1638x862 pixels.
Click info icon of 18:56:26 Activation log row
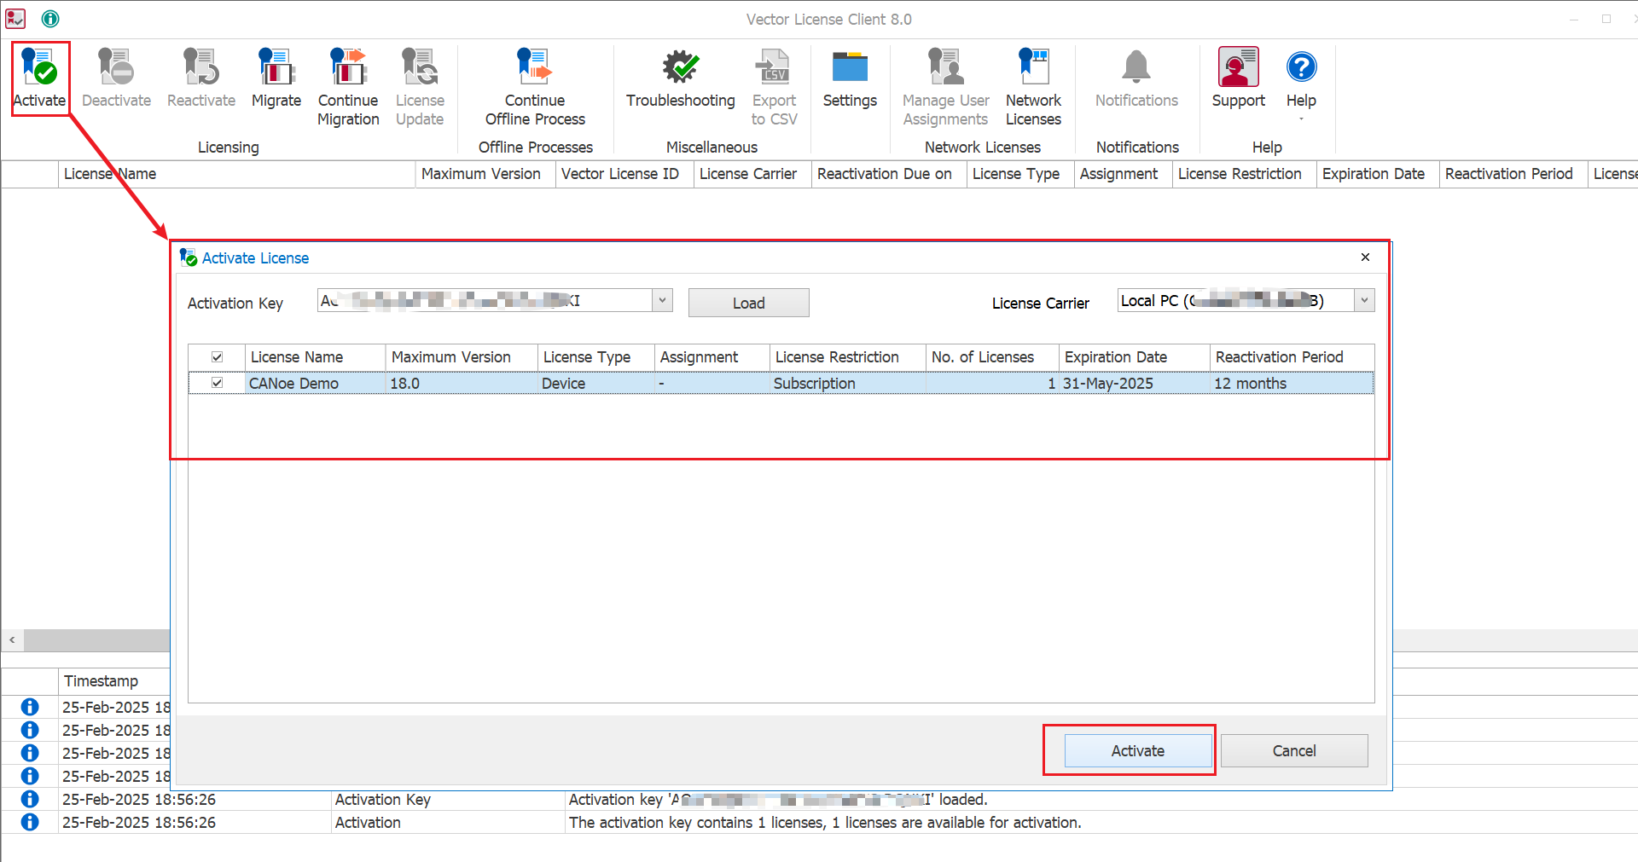coord(30,822)
